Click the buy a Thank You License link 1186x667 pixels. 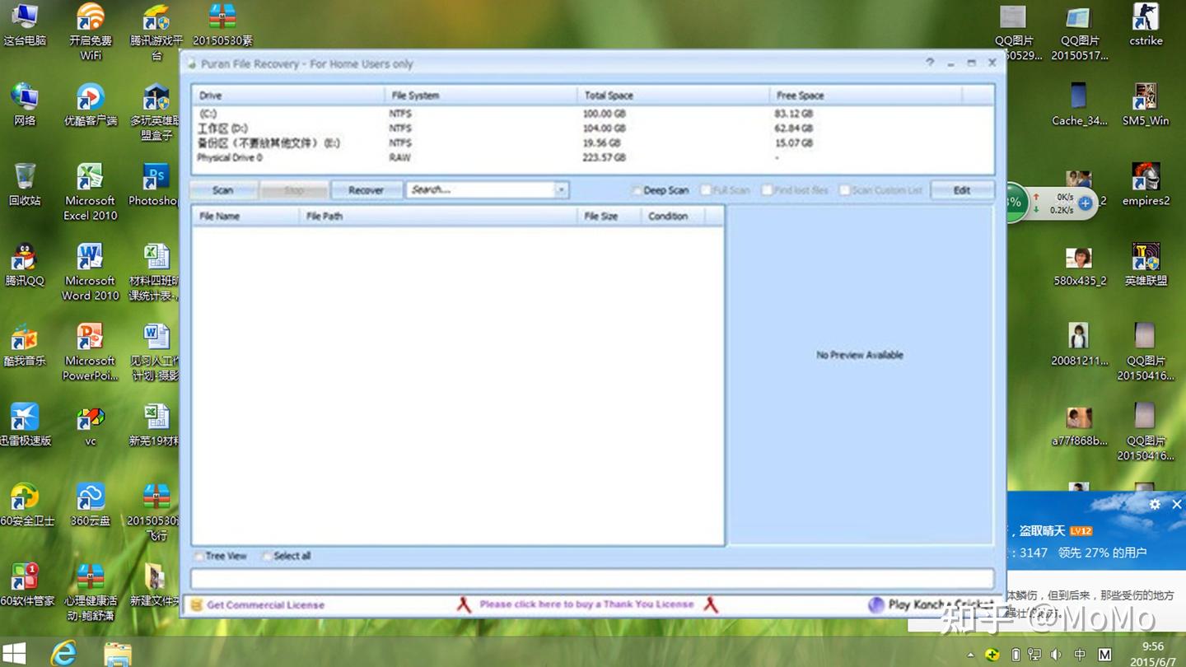[x=586, y=604]
